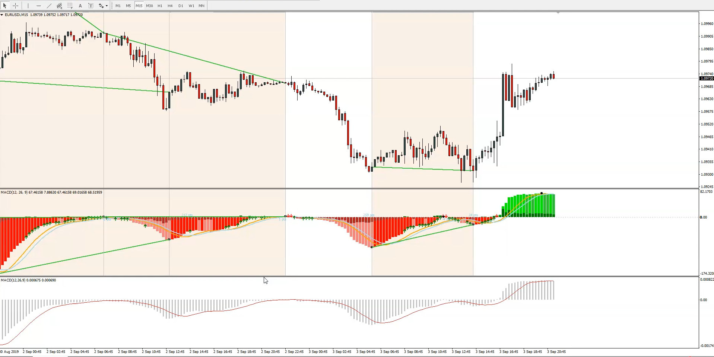This screenshot has height=357, width=714.
Task: Select the trendline drawing tool
Action: point(49,6)
